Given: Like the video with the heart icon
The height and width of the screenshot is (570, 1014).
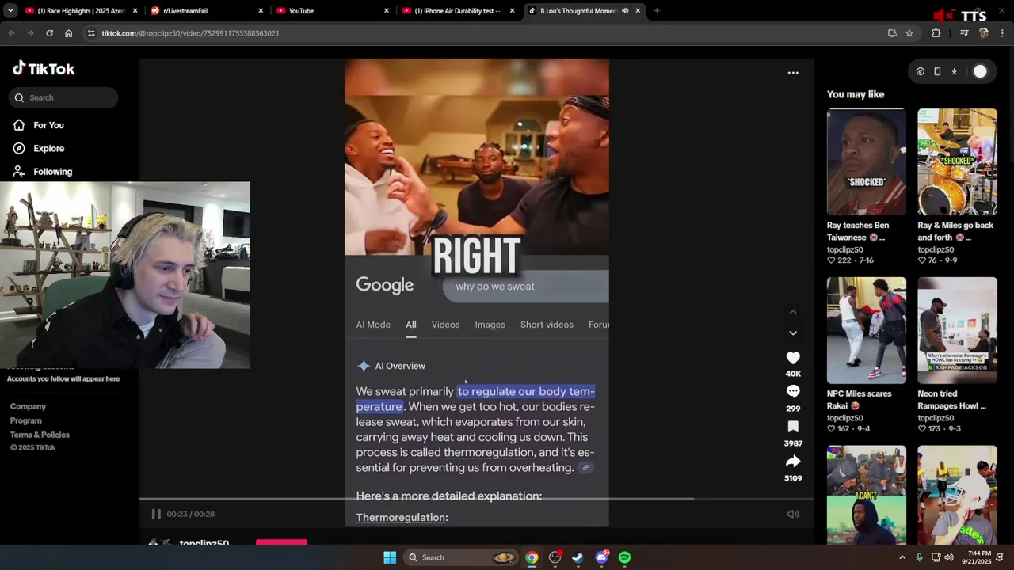Looking at the screenshot, I should pyautogui.click(x=793, y=358).
